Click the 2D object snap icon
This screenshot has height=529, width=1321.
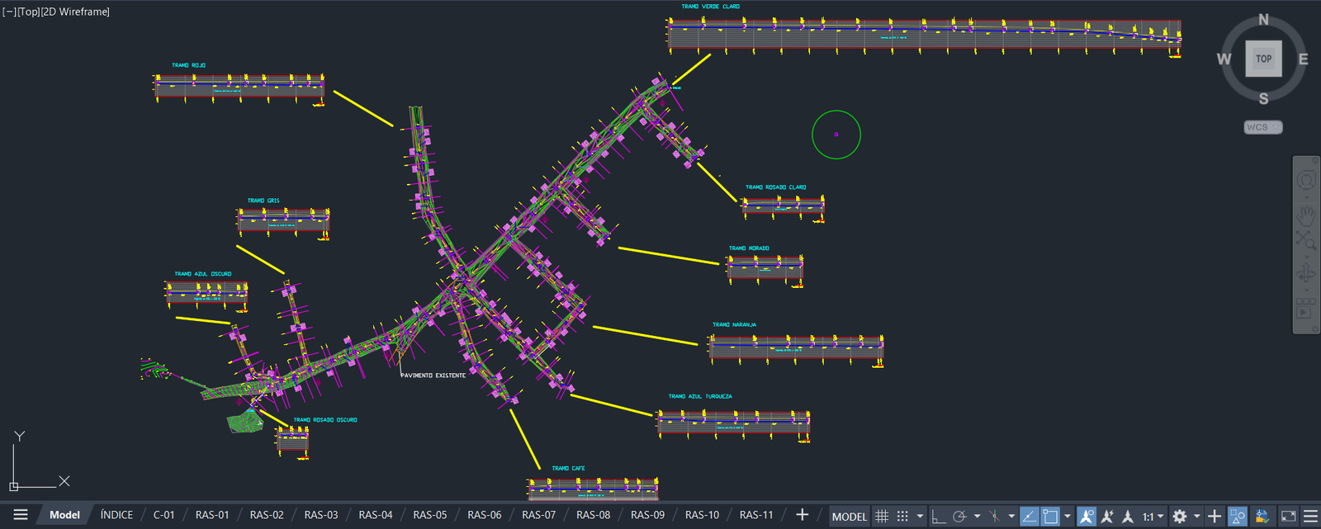[x=1050, y=516]
